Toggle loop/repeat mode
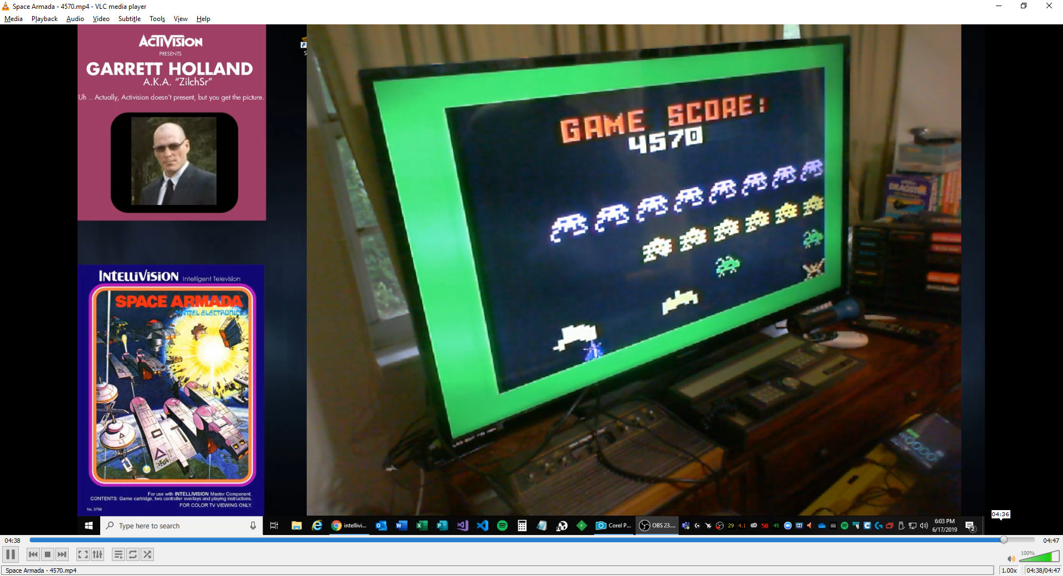Viewport: 1063px width, 576px height. [133, 554]
